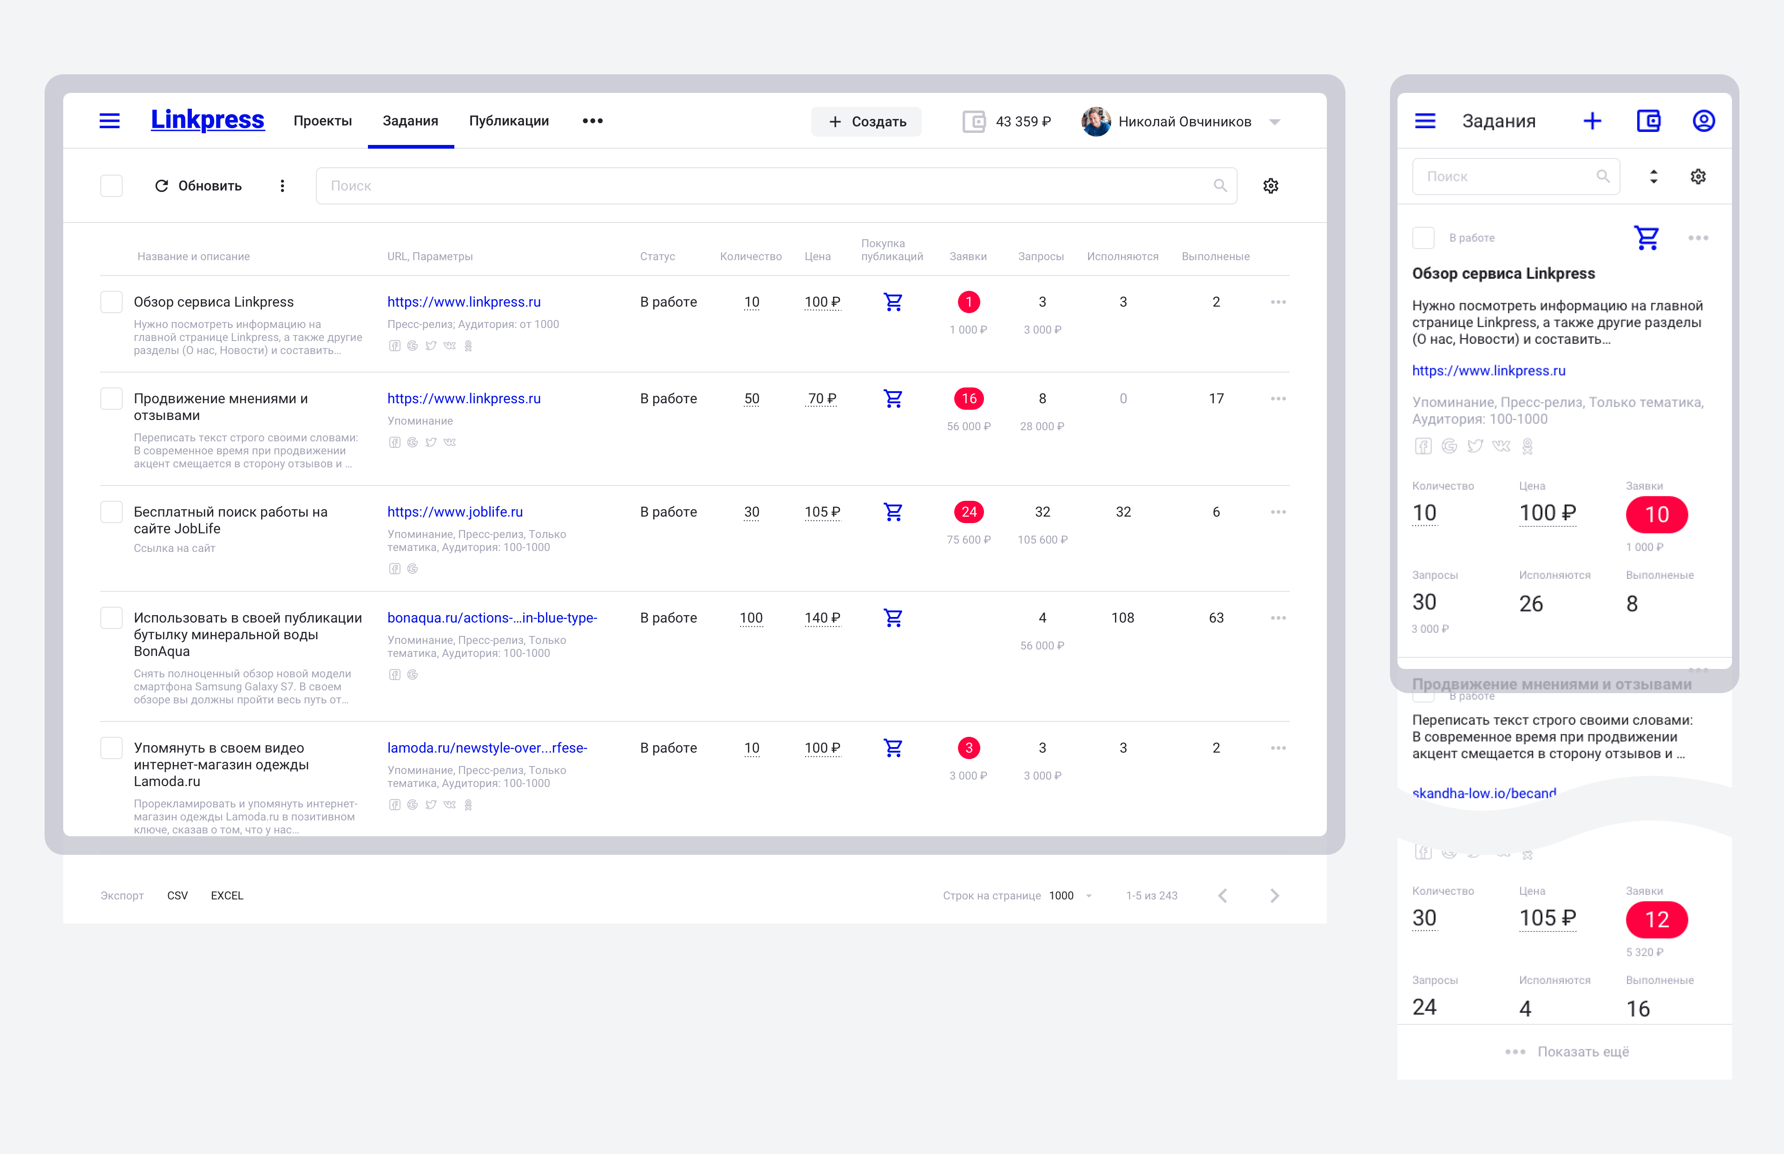Go to the next table page arrow
The height and width of the screenshot is (1154, 1784).
(1274, 896)
